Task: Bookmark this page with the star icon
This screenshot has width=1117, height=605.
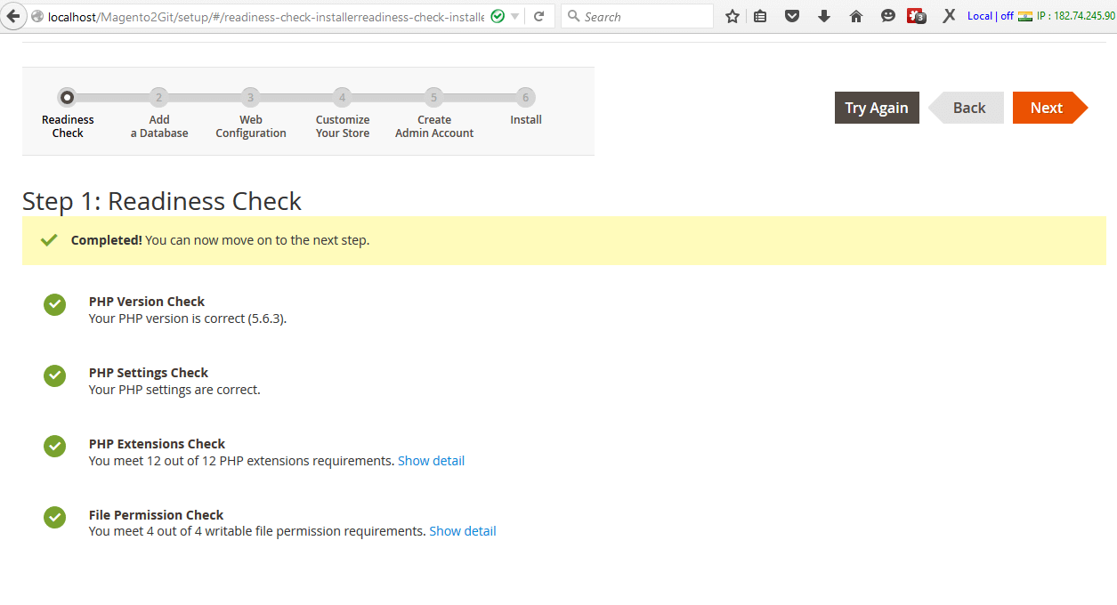Action: click(733, 16)
